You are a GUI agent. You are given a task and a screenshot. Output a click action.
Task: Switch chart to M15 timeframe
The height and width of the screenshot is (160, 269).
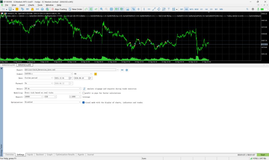pyautogui.click(x=191, y=9)
